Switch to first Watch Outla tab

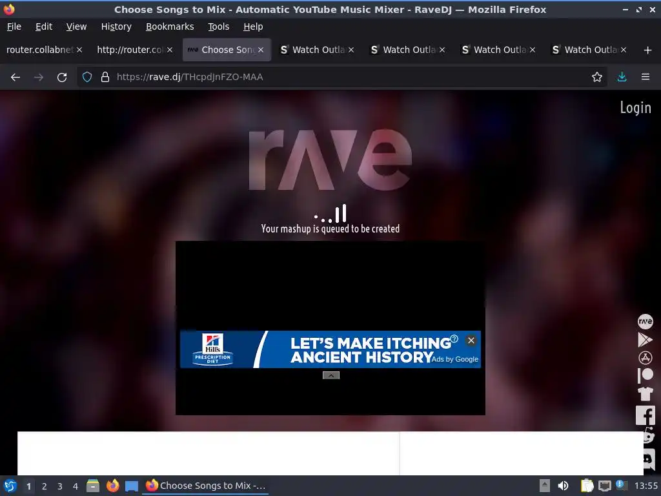coord(318,50)
